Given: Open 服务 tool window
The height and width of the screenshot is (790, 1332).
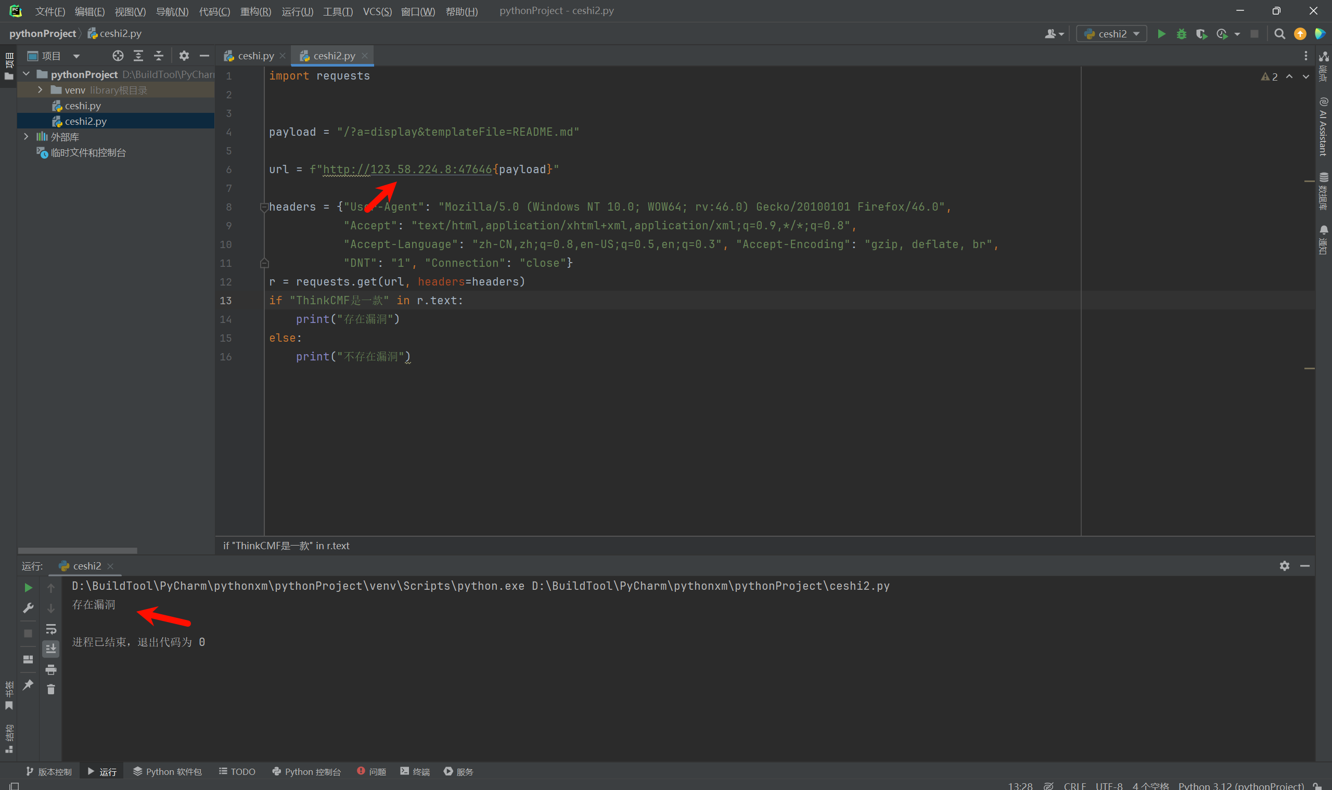Looking at the screenshot, I should click(x=458, y=771).
